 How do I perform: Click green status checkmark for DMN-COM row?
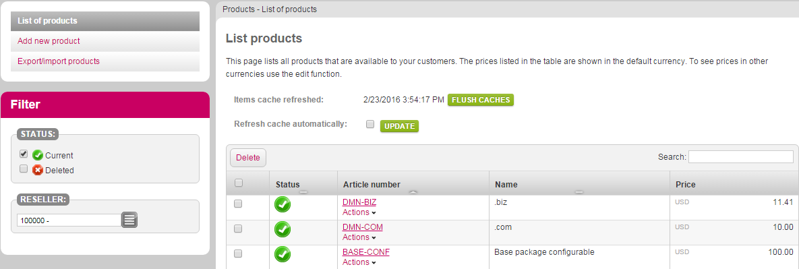click(283, 229)
